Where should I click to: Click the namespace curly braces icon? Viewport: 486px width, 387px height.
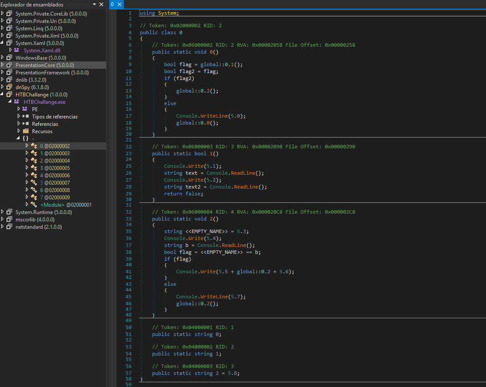click(x=25, y=138)
